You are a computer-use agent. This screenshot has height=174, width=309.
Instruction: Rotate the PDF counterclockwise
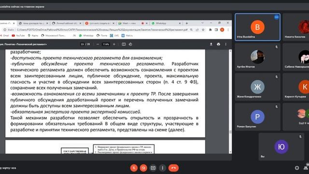[x=130, y=44]
